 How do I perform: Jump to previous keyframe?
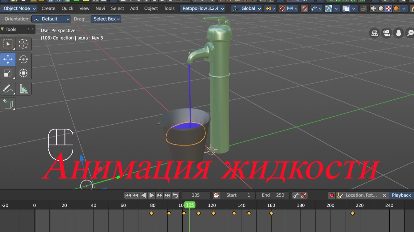pos(135,195)
